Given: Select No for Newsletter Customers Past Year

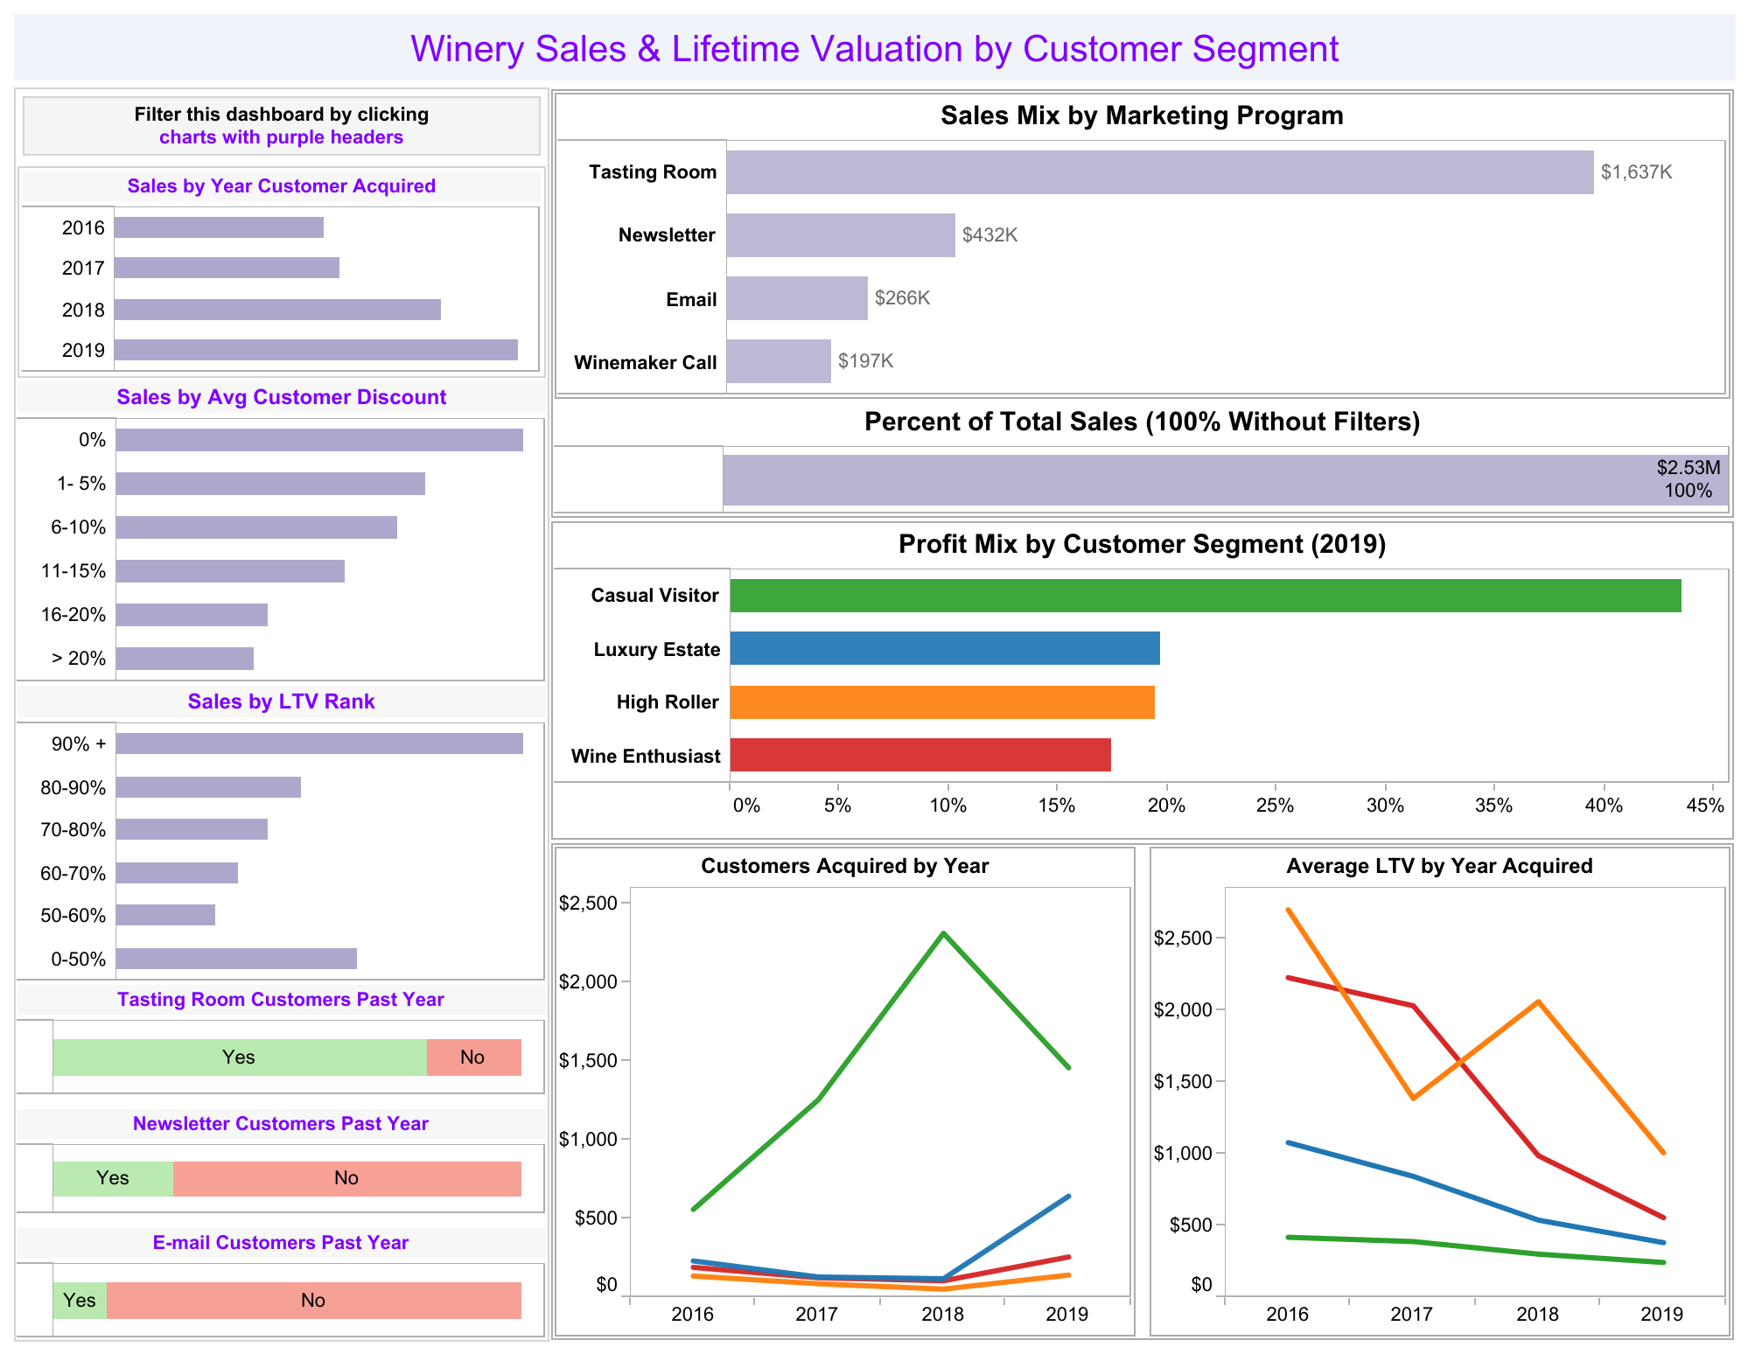Looking at the screenshot, I should click(346, 1178).
